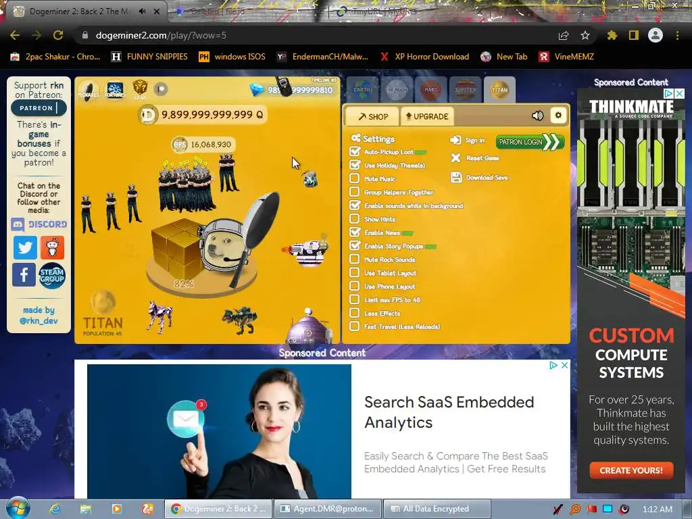Screen dimensions: 692x519
Task: Click the address bar URL field
Action: click(318, 35)
